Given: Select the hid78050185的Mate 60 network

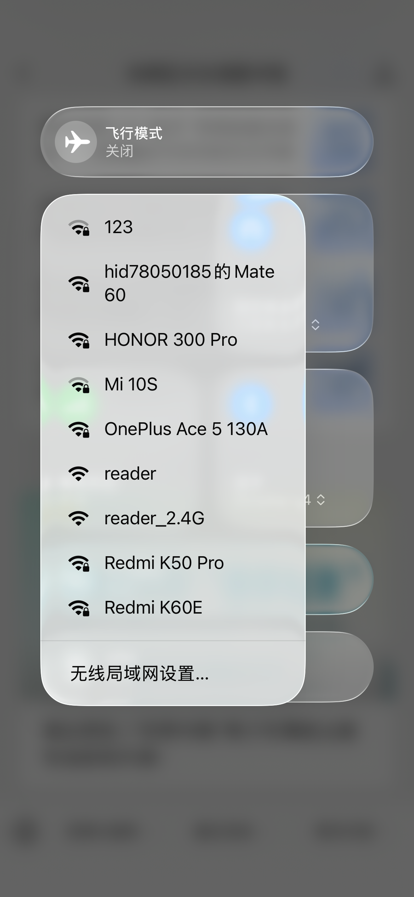Looking at the screenshot, I should point(173,283).
